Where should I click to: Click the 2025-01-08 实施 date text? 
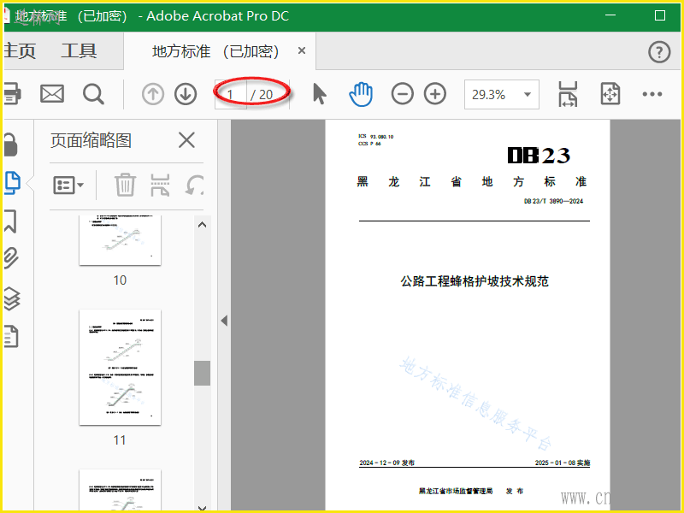[563, 463]
